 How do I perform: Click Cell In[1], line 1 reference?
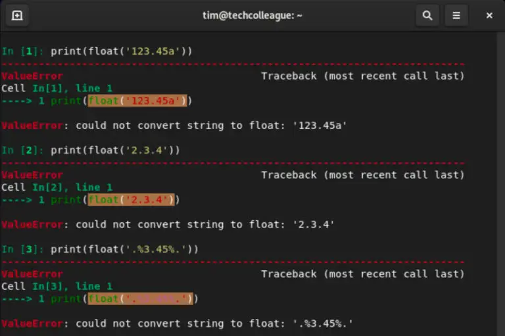point(57,88)
